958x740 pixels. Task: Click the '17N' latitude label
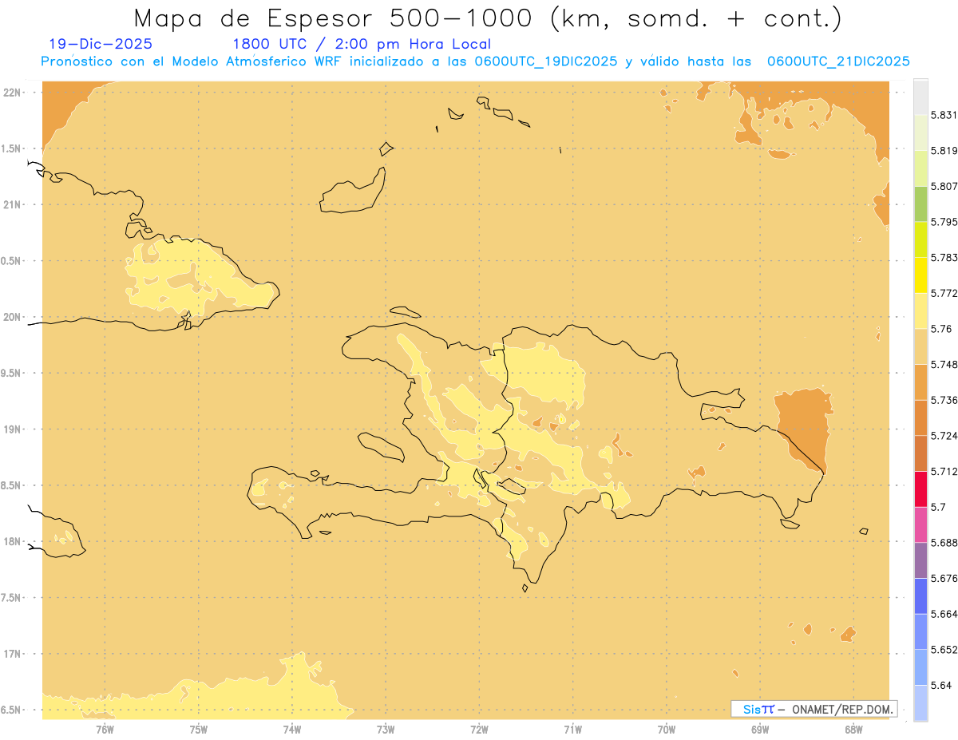(x=13, y=654)
